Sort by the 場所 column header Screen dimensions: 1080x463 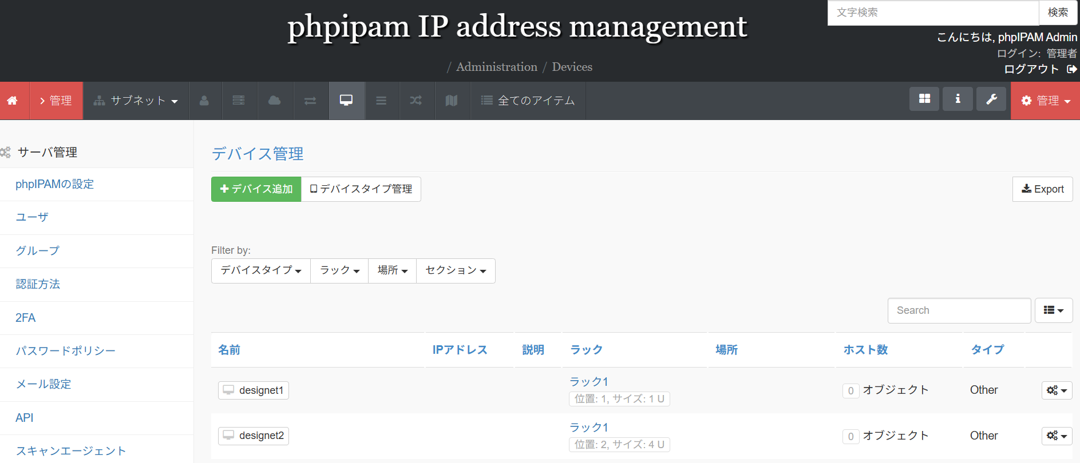click(727, 350)
